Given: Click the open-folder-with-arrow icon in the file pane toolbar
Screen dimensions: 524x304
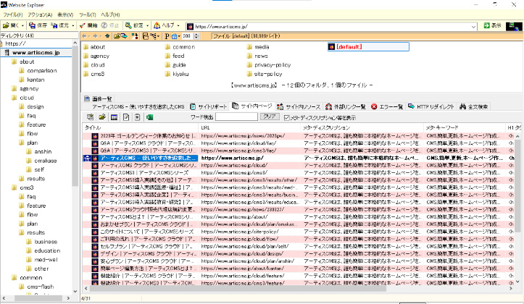Looking at the screenshot, I should pos(120,36).
